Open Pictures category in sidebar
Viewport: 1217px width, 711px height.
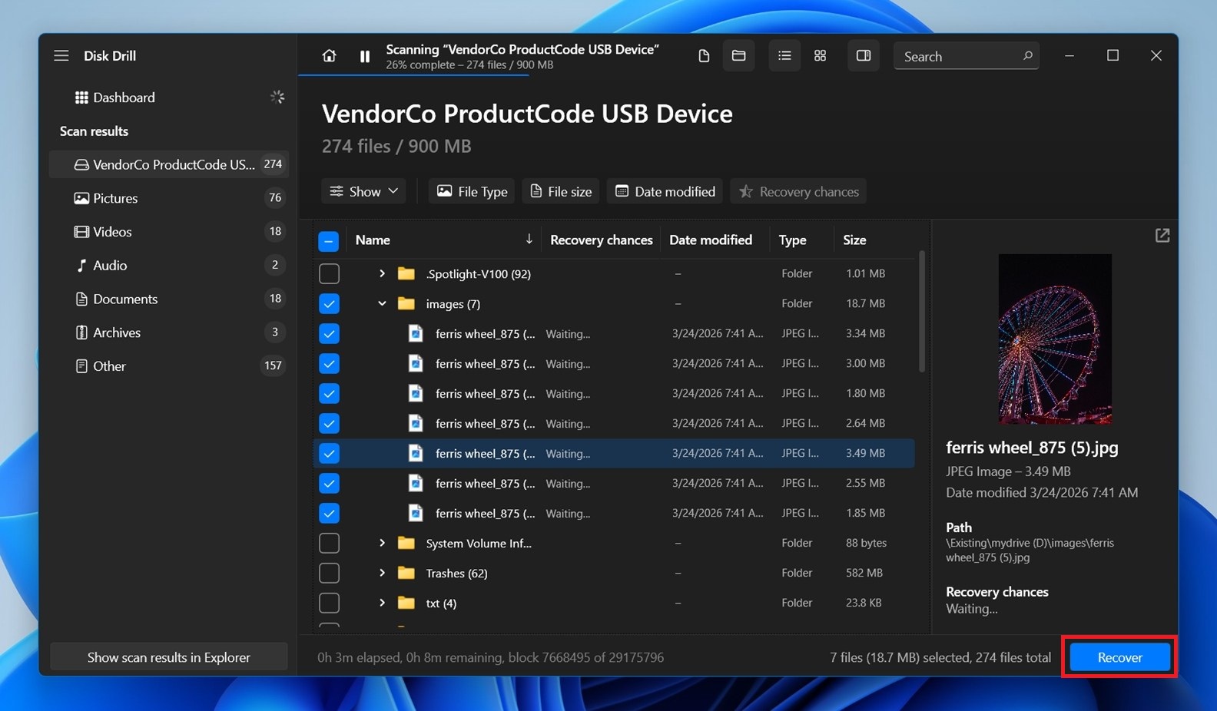[169, 198]
